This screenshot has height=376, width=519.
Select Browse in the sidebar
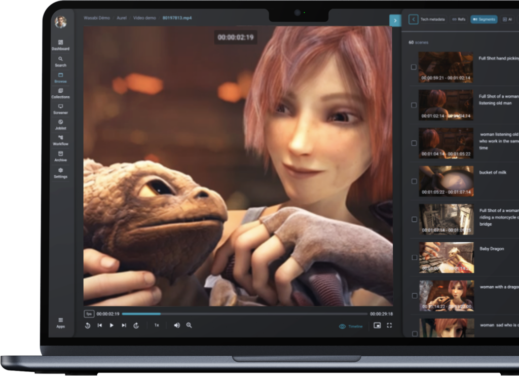coord(61,78)
